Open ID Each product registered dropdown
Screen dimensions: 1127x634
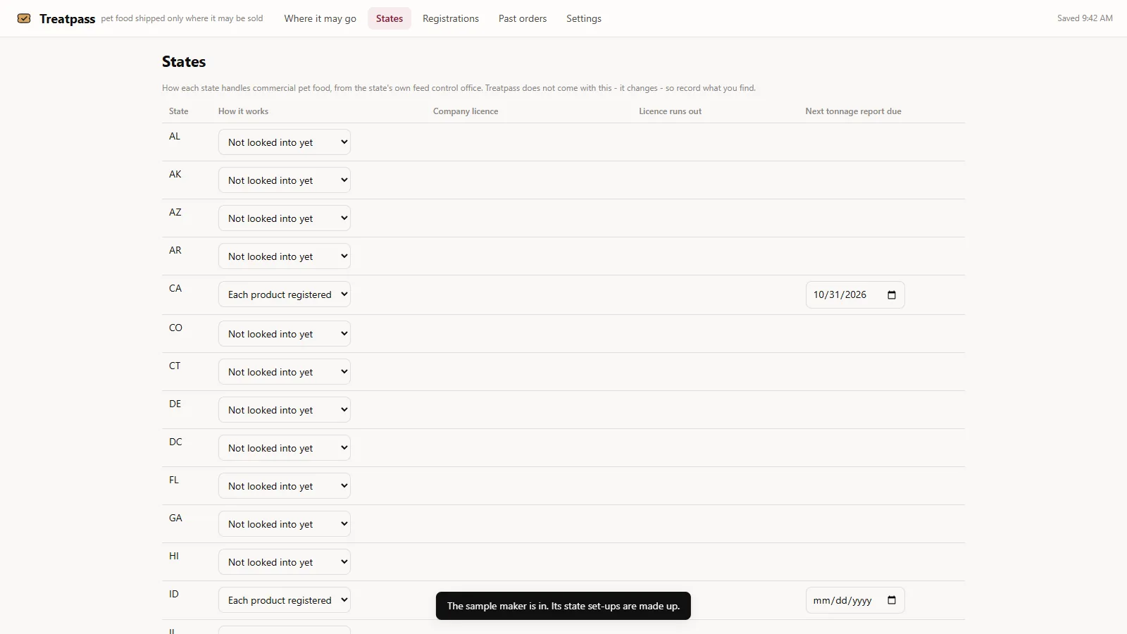285,600
